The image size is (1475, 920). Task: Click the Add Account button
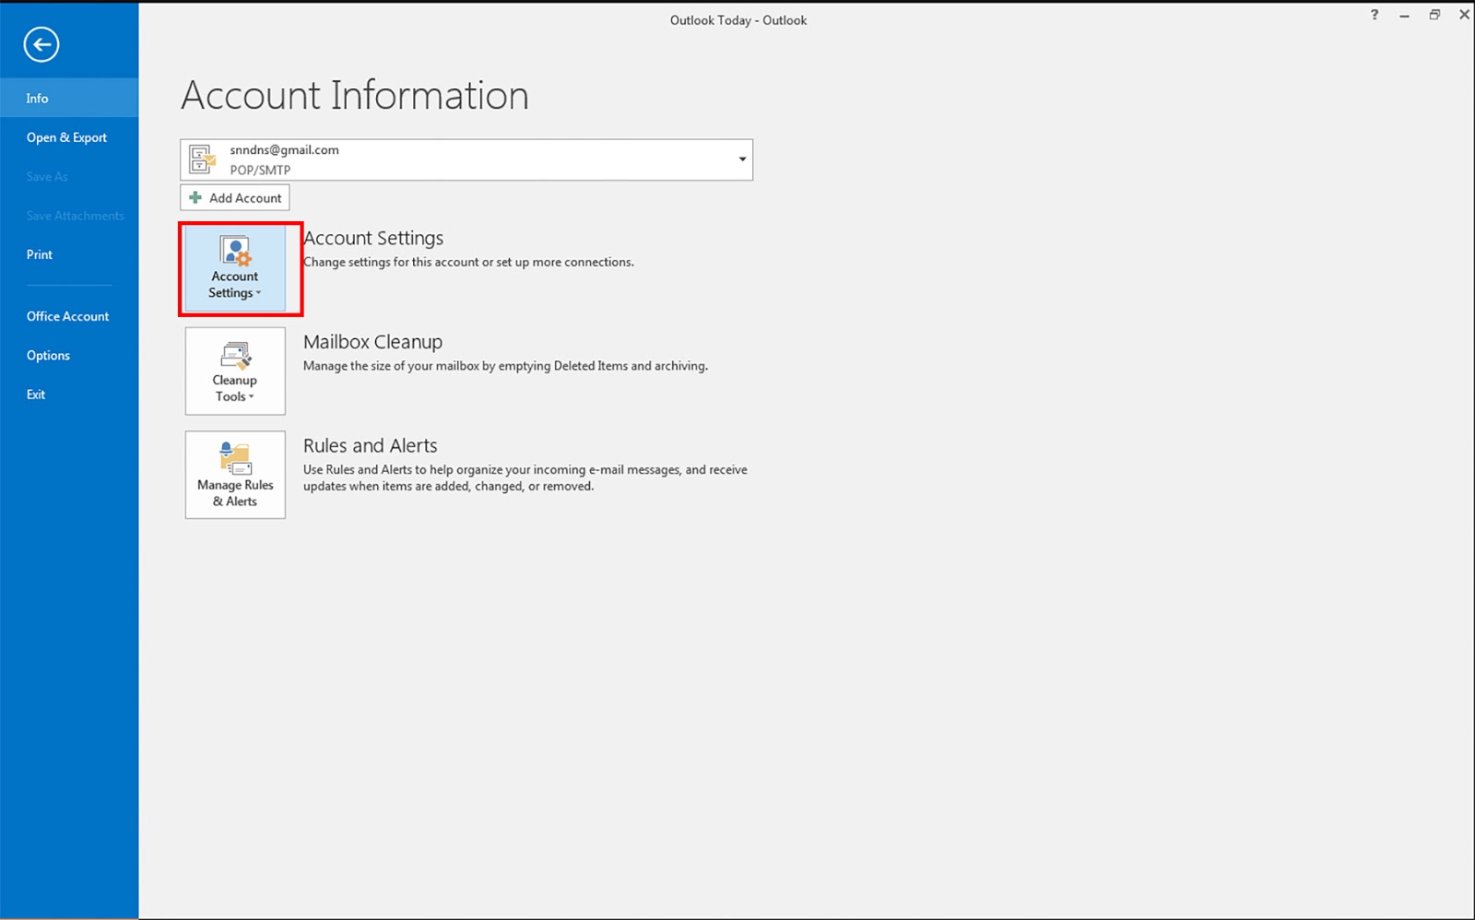click(x=235, y=197)
